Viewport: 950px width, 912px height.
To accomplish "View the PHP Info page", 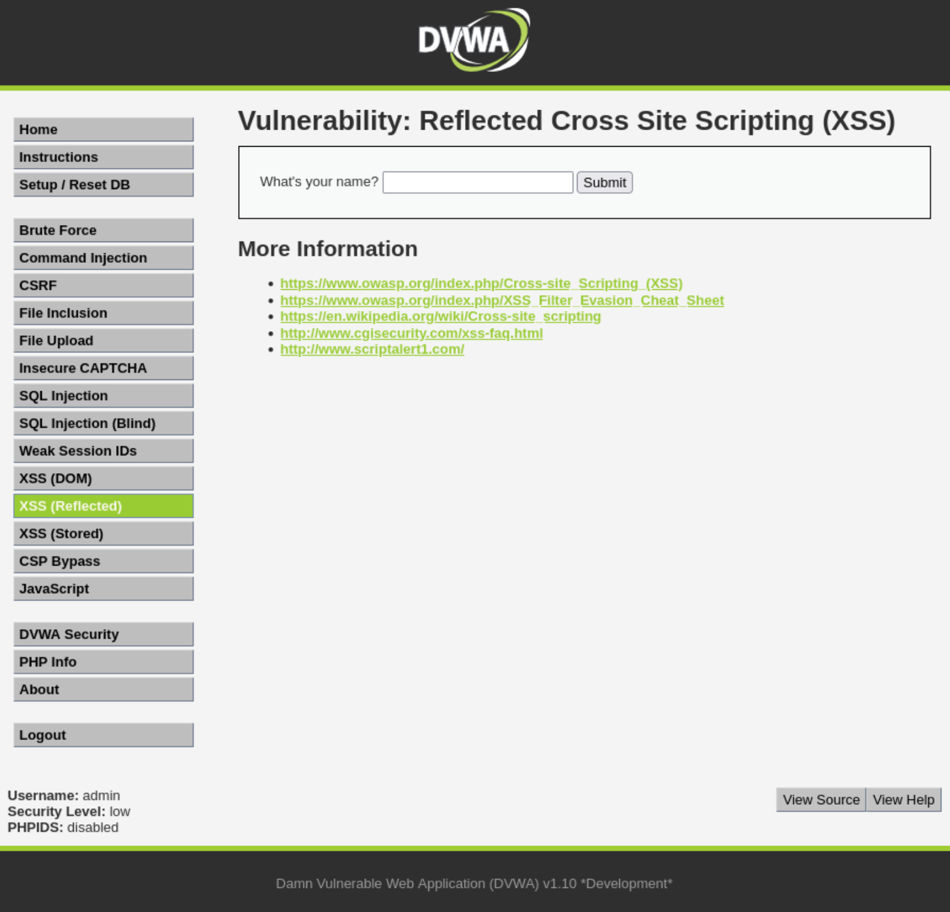I will (104, 662).
